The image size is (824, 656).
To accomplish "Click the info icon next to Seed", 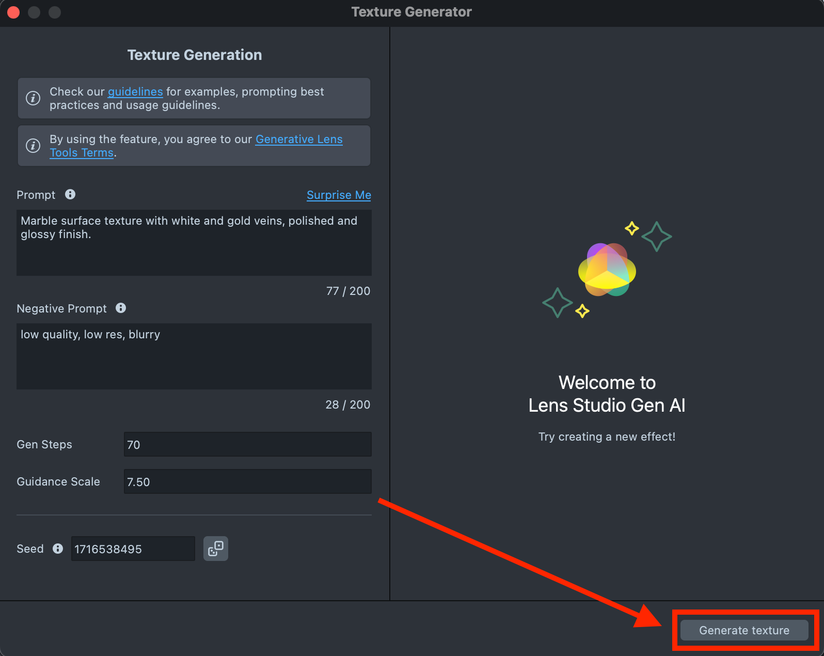I will tap(58, 549).
